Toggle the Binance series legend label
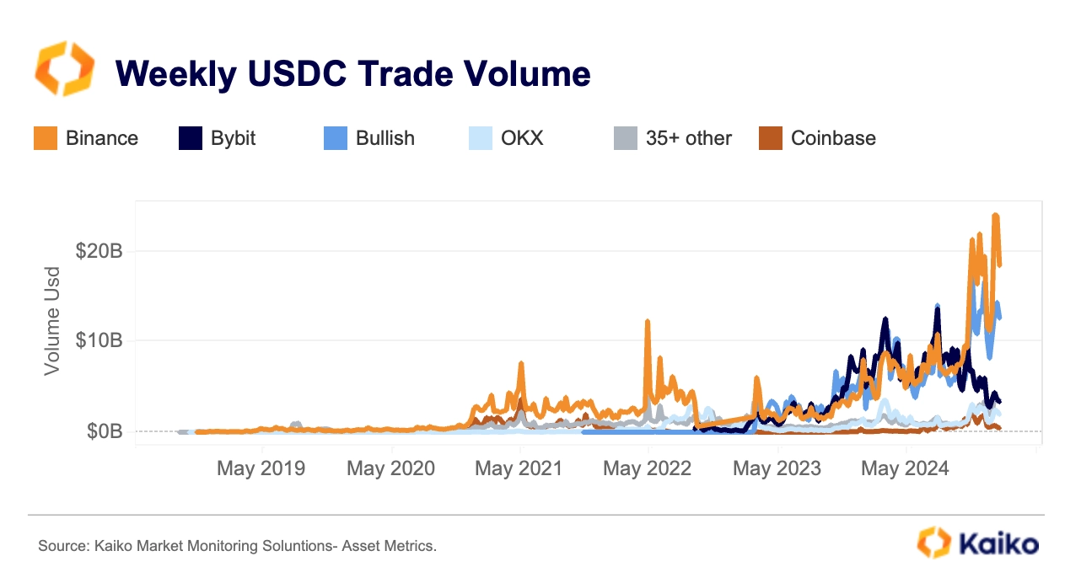 click(x=102, y=138)
